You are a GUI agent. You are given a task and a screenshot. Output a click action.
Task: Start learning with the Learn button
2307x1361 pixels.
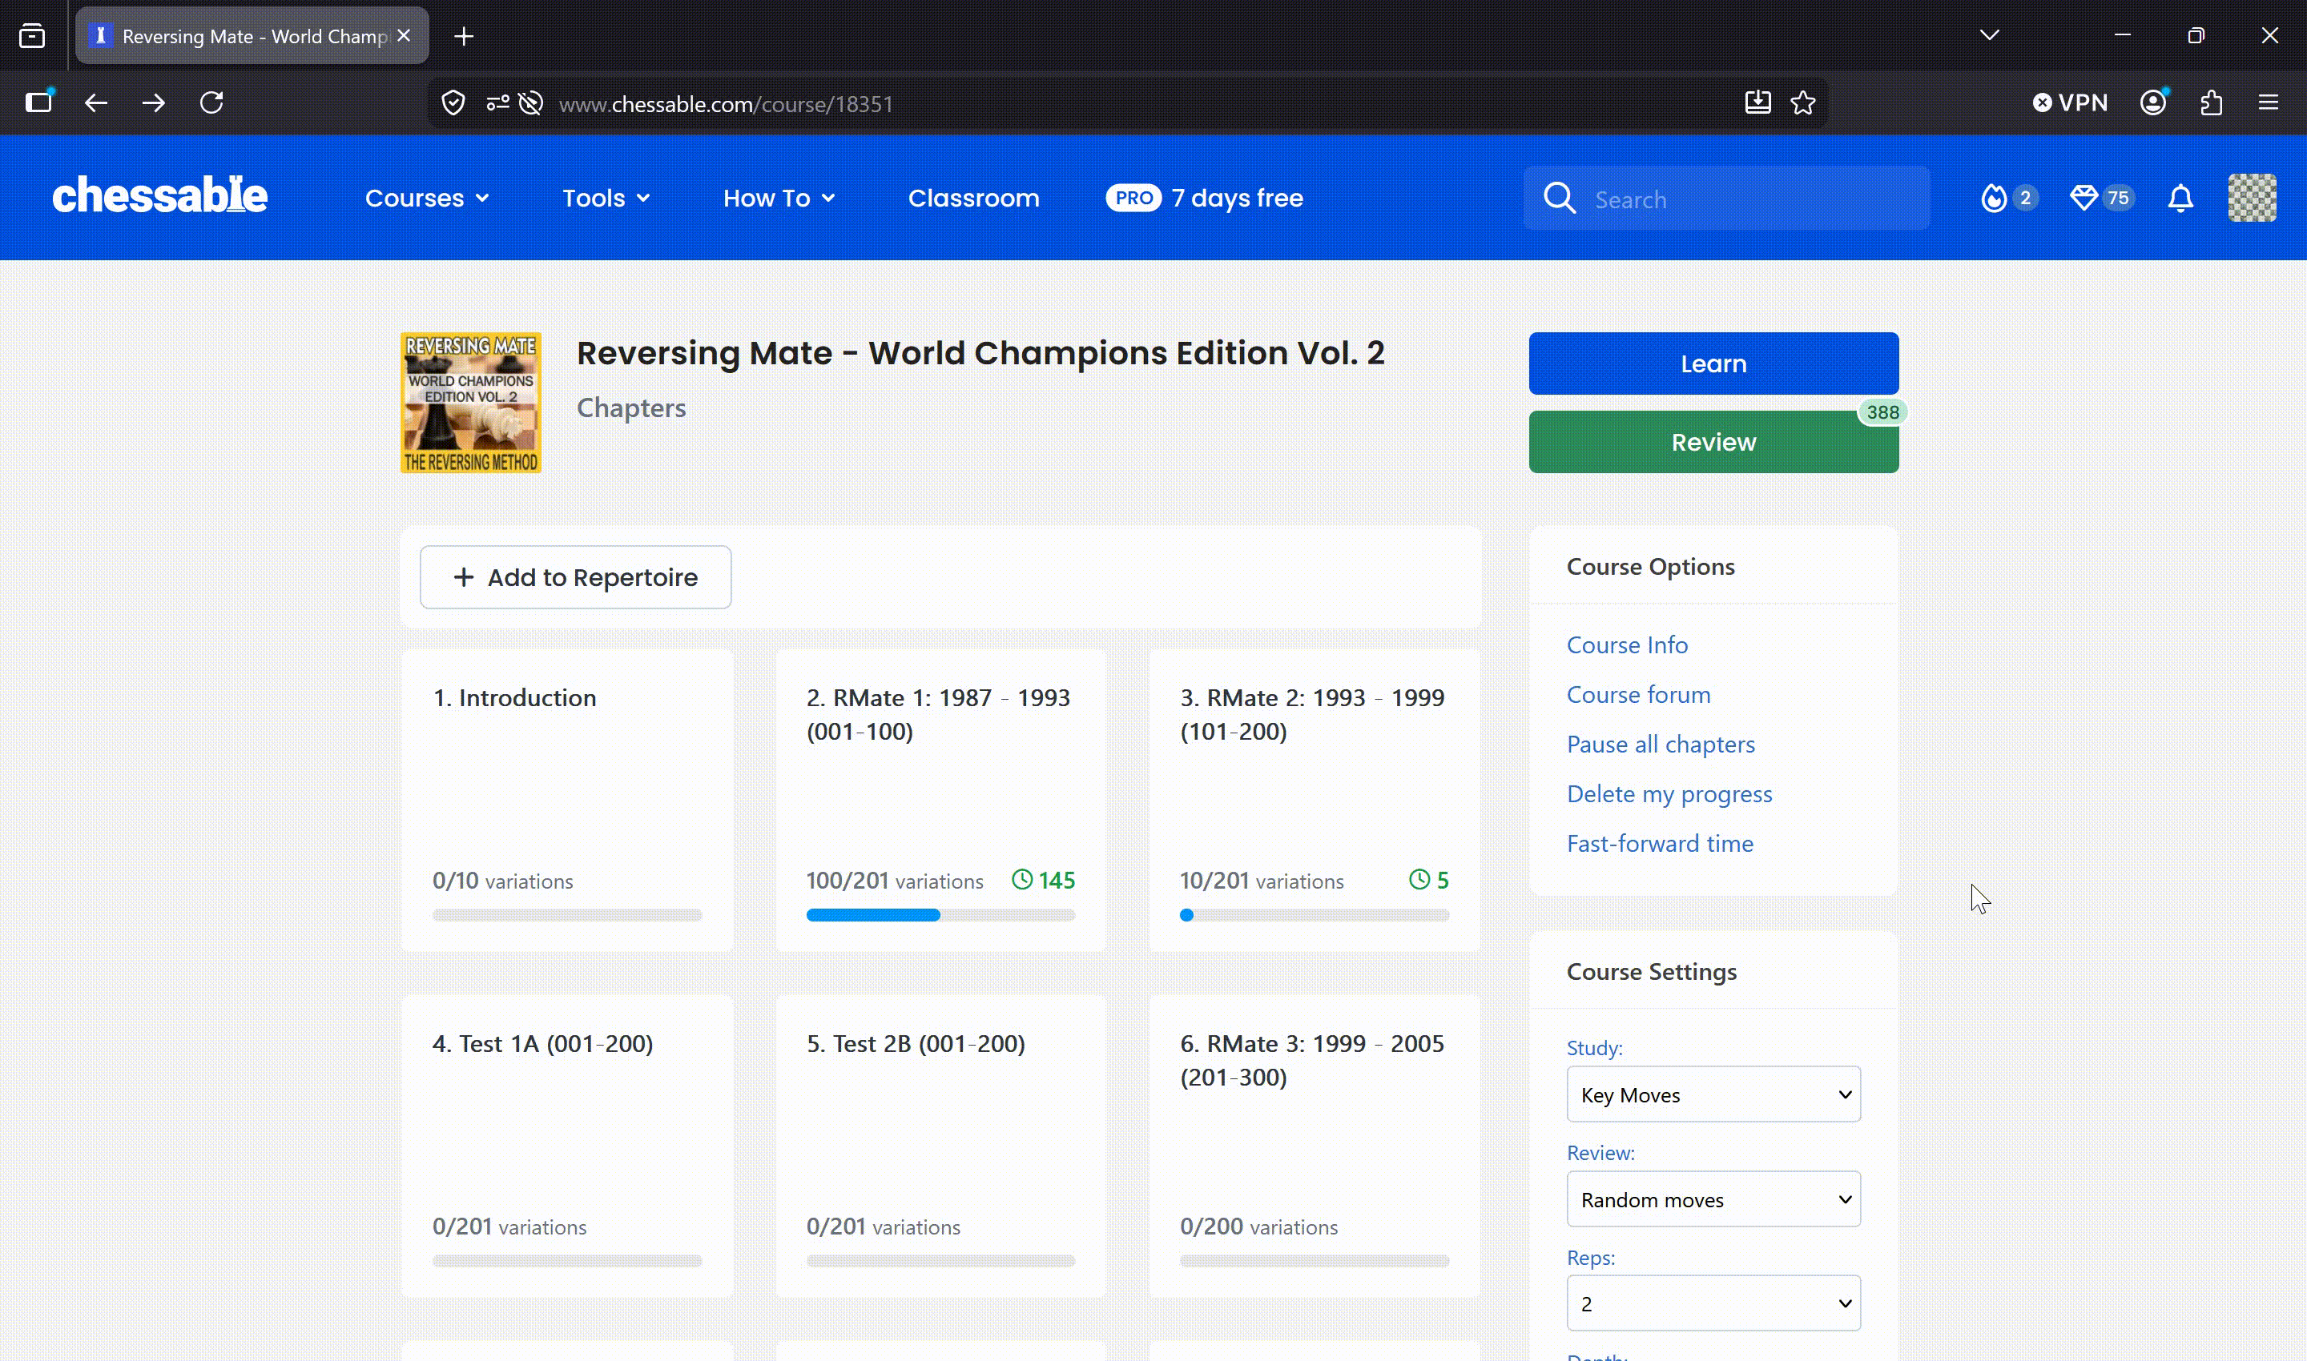pyautogui.click(x=1713, y=363)
